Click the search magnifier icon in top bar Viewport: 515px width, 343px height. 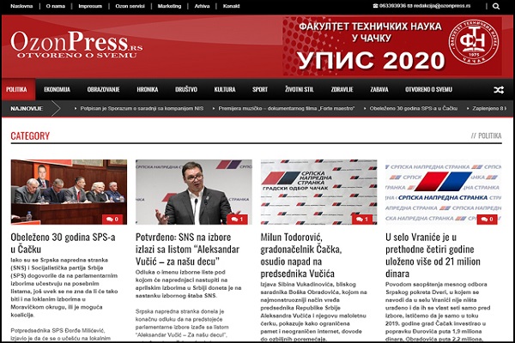tap(497, 6)
